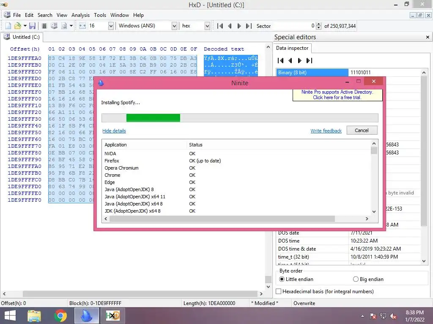The height and width of the screenshot is (324, 433).
Task: Go to next sector arrow
Action: 239,26
